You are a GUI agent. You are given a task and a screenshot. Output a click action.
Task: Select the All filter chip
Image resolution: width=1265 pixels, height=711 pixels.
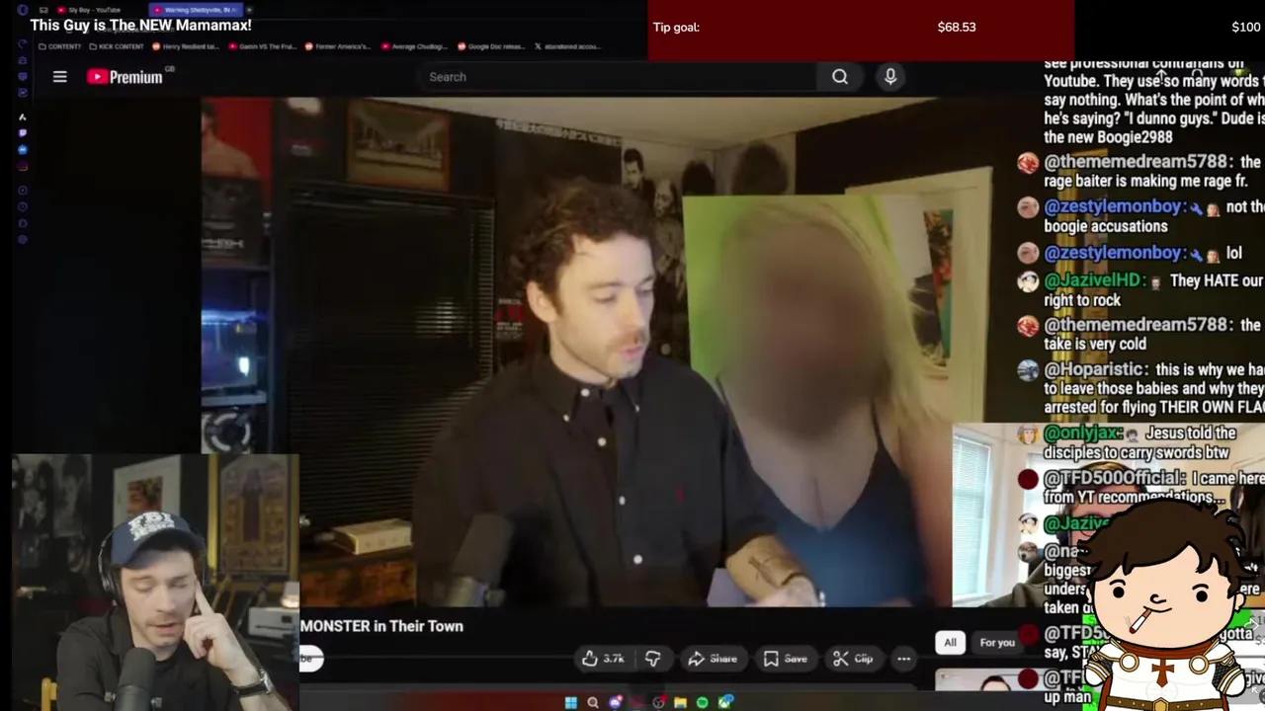point(950,643)
